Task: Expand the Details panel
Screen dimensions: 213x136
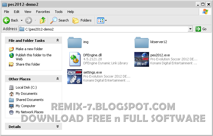Action: pyautogui.click(x=57, y=126)
